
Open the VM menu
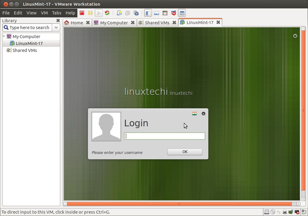tap(44, 13)
